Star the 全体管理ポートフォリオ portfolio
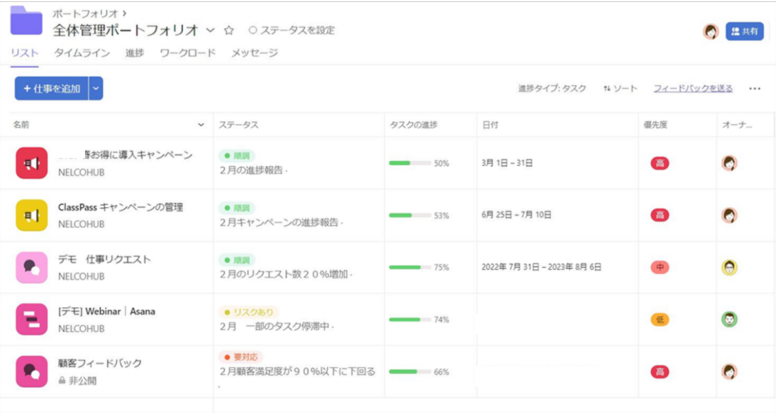 [229, 30]
